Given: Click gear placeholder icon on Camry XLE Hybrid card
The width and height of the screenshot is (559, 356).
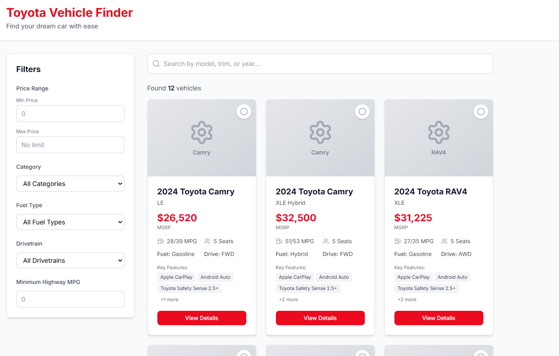Looking at the screenshot, I should (x=320, y=132).
